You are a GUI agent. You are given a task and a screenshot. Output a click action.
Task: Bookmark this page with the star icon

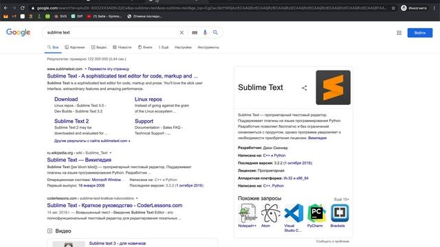point(393,8)
